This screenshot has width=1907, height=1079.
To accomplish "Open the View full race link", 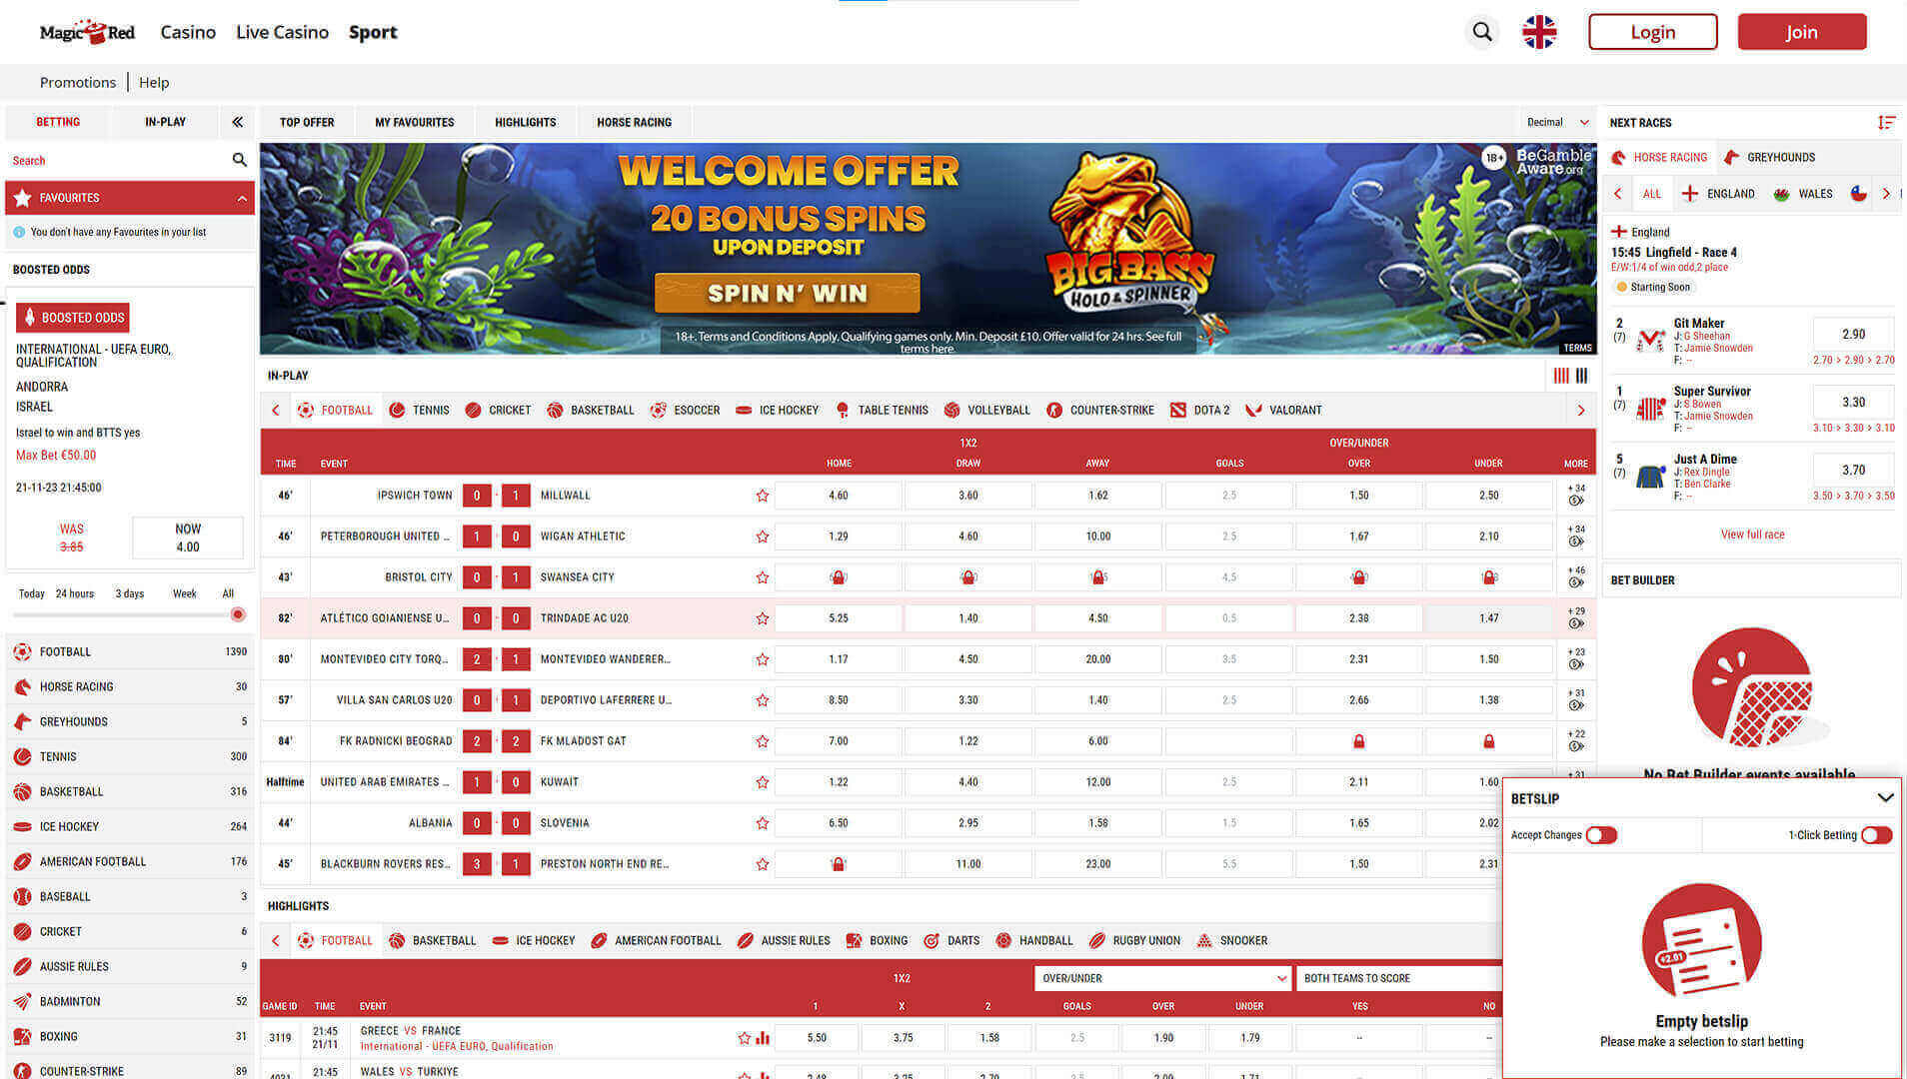I will (1752, 535).
